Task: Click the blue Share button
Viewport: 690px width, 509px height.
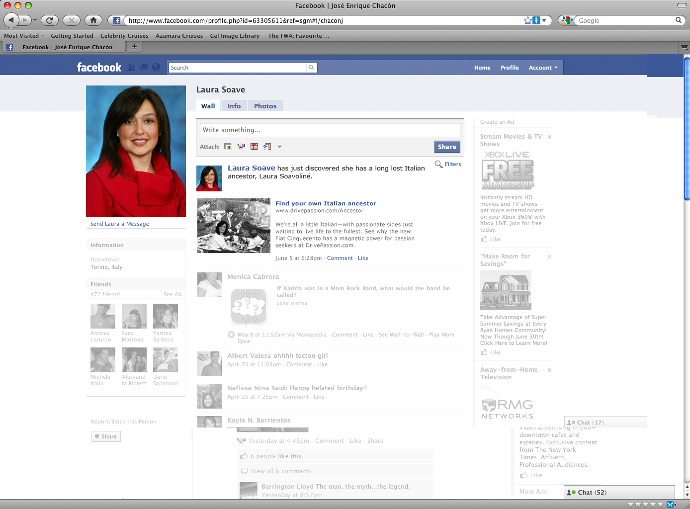Action: 447,147
